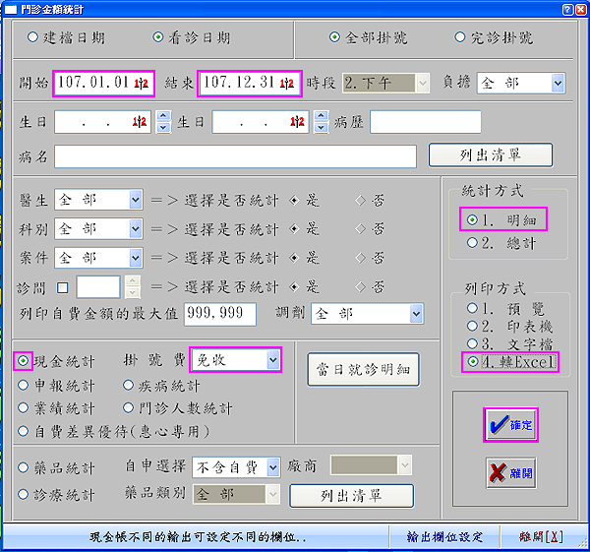The image size is (590, 552).
Task: Open the 調劑 dropdown list
Action: [416, 314]
